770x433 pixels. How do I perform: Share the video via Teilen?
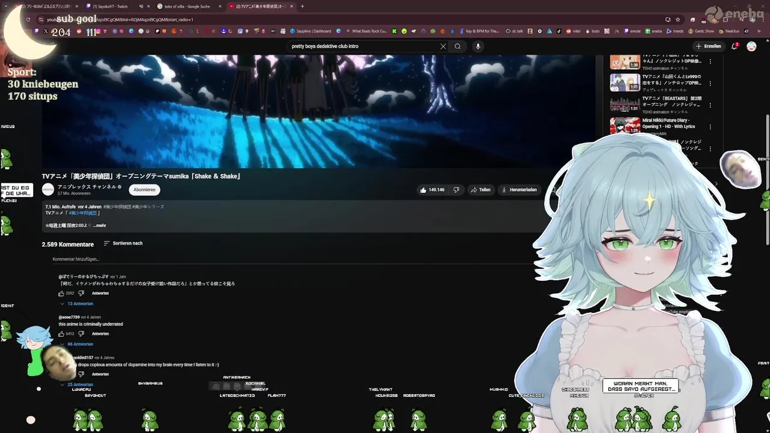tap(481, 190)
